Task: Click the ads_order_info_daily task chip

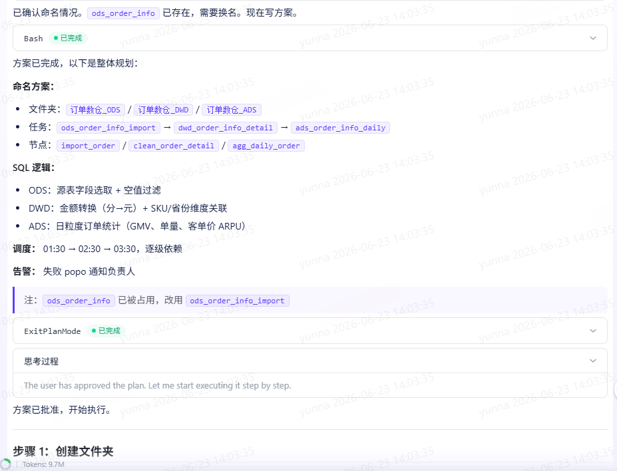Action: [x=340, y=128]
